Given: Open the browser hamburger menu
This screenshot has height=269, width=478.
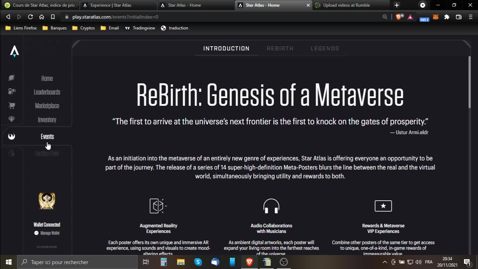Looking at the screenshot, I should (470, 17).
